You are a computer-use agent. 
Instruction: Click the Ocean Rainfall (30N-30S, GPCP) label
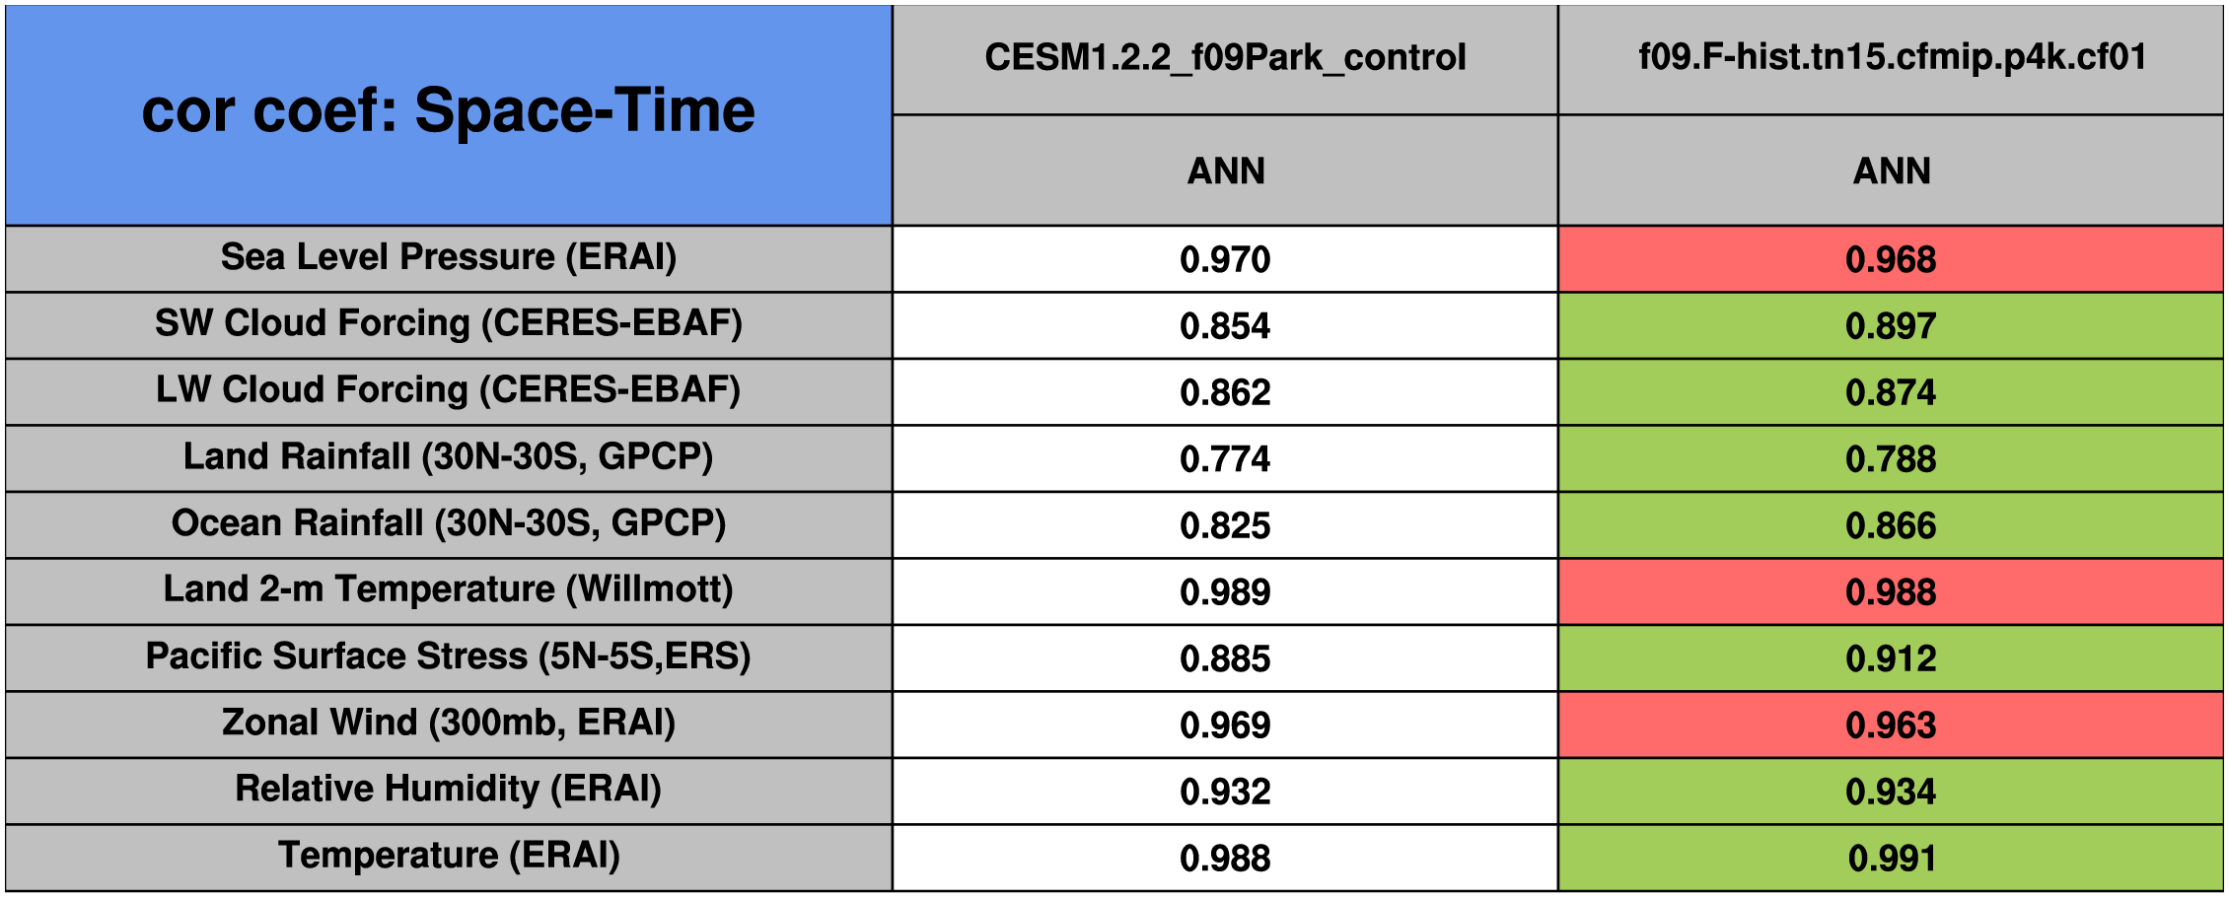(x=449, y=524)
